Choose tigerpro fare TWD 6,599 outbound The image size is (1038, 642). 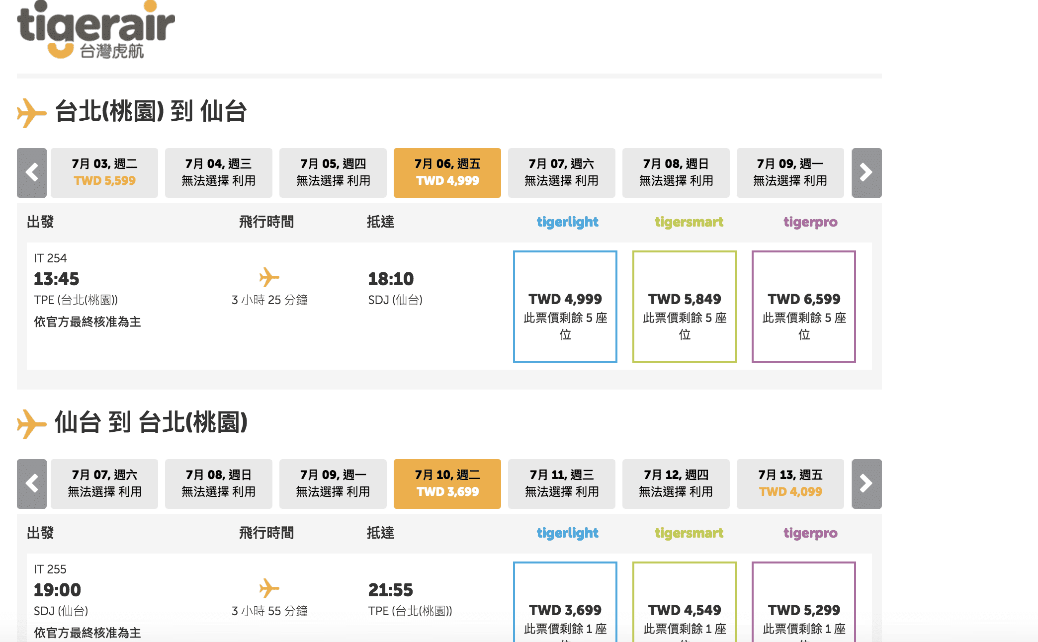coord(804,307)
